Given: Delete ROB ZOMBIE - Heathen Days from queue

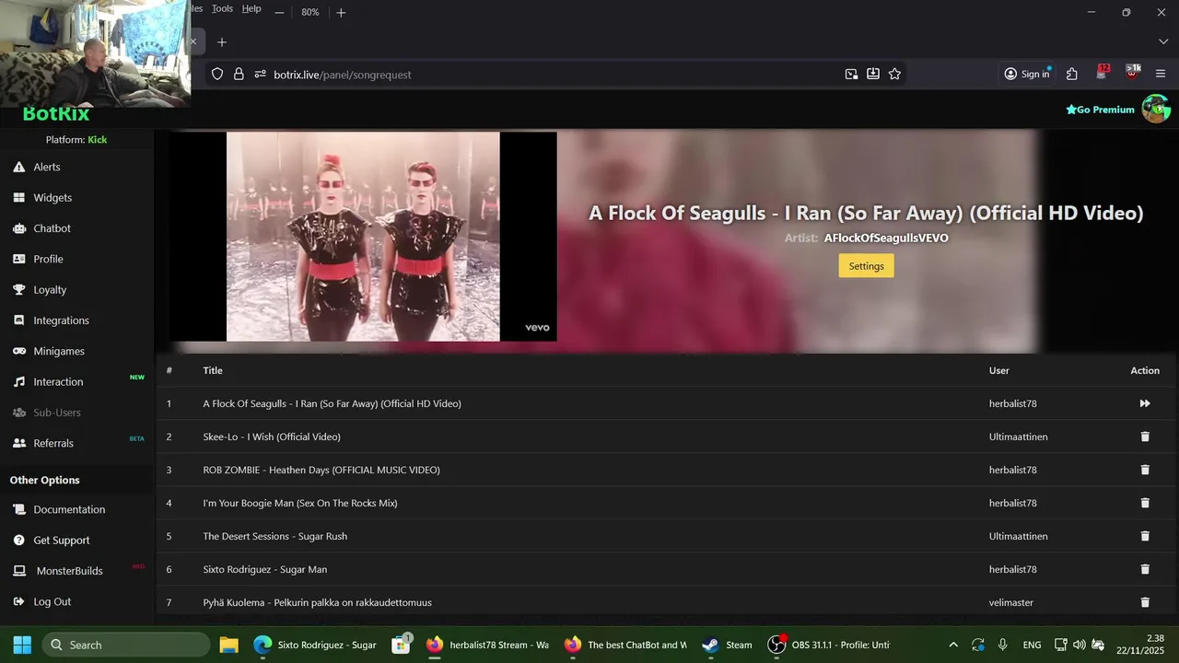Looking at the screenshot, I should [1145, 470].
